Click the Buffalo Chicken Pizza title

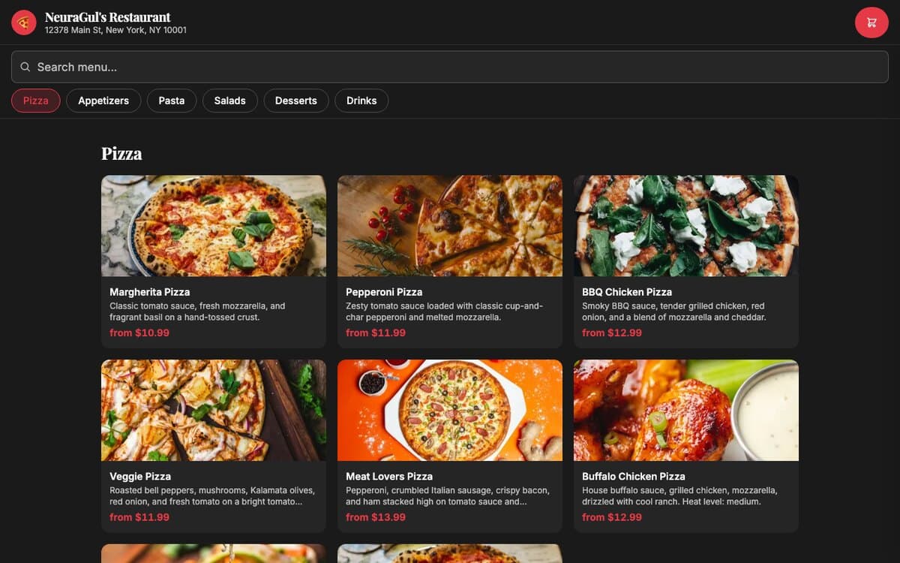pos(634,477)
